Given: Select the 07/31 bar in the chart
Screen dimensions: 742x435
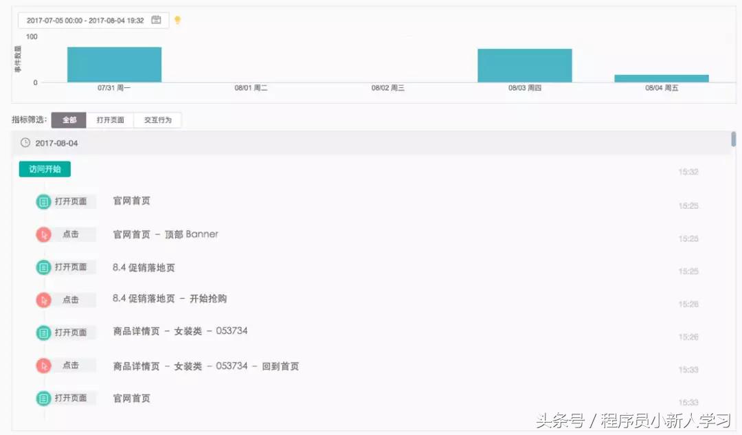Looking at the screenshot, I should point(114,62).
